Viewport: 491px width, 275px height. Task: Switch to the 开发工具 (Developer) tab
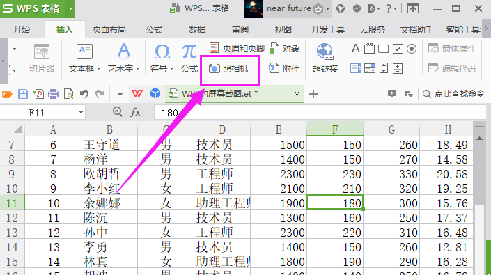tap(327, 29)
